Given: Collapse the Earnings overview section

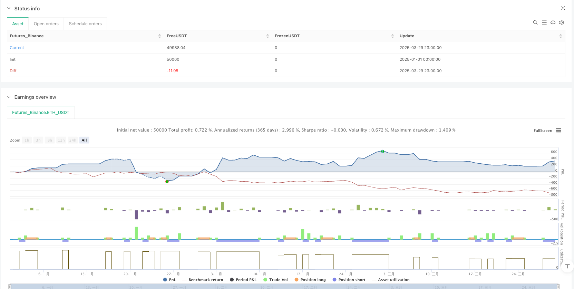Looking at the screenshot, I should pos(9,97).
